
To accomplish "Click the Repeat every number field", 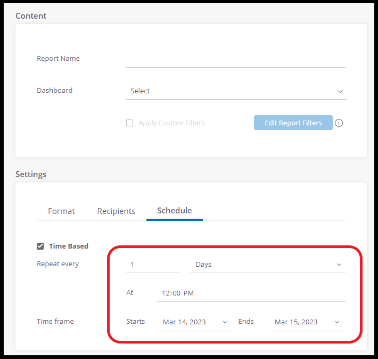I will coord(153,264).
